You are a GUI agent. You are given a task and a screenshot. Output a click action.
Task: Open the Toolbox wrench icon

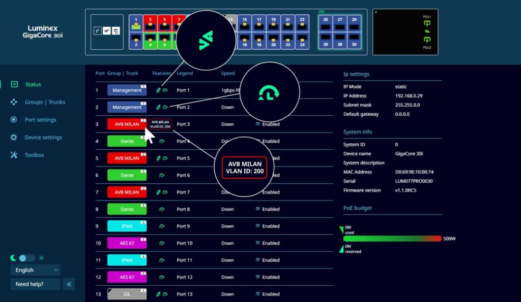coord(14,155)
